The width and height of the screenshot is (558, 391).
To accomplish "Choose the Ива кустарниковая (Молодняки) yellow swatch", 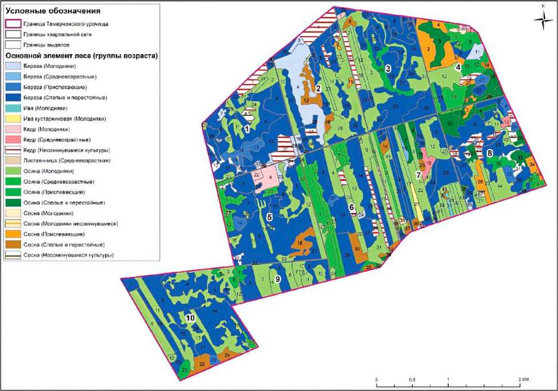I will pyautogui.click(x=13, y=118).
